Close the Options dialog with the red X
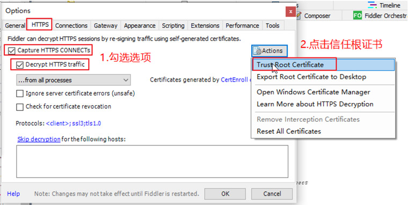The width and height of the screenshot is (408, 205). point(290,11)
